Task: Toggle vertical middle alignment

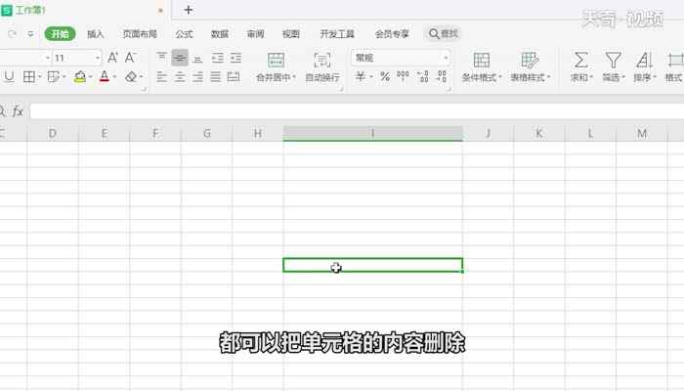Action: coord(180,58)
